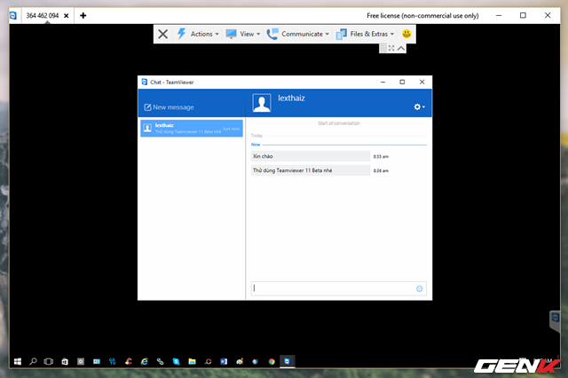Collapse the TeamViewer session toolbar
Screen dimensions: 568x378
coord(402,48)
